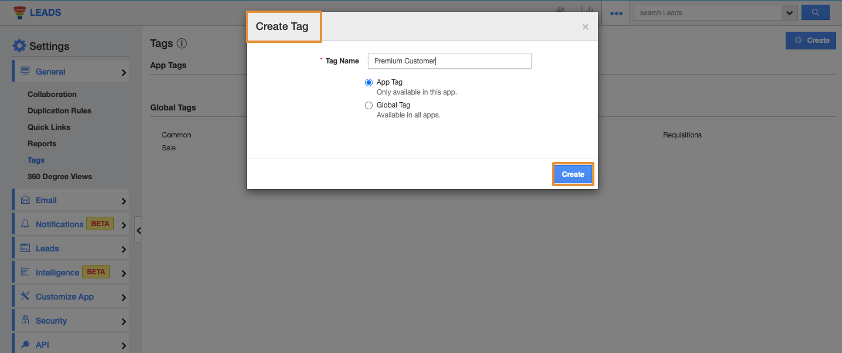
Task: Click the Tags info icon
Action: pyautogui.click(x=182, y=43)
